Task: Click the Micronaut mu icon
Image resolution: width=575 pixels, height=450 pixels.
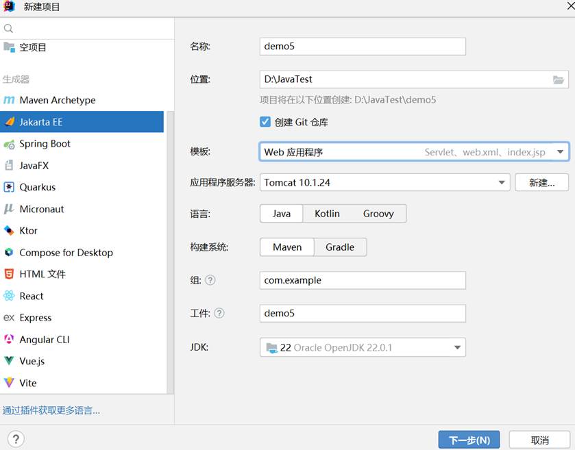Action: click(x=8, y=209)
